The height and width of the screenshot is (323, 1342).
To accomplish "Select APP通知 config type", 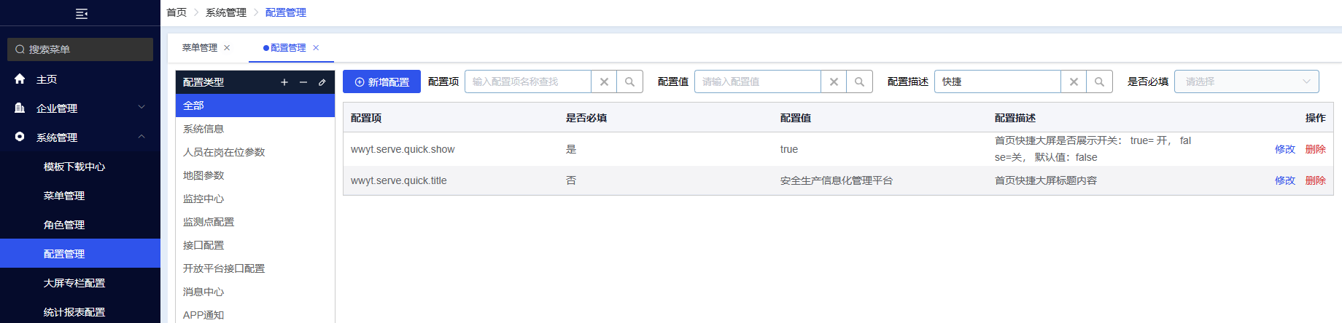I will coord(255,314).
